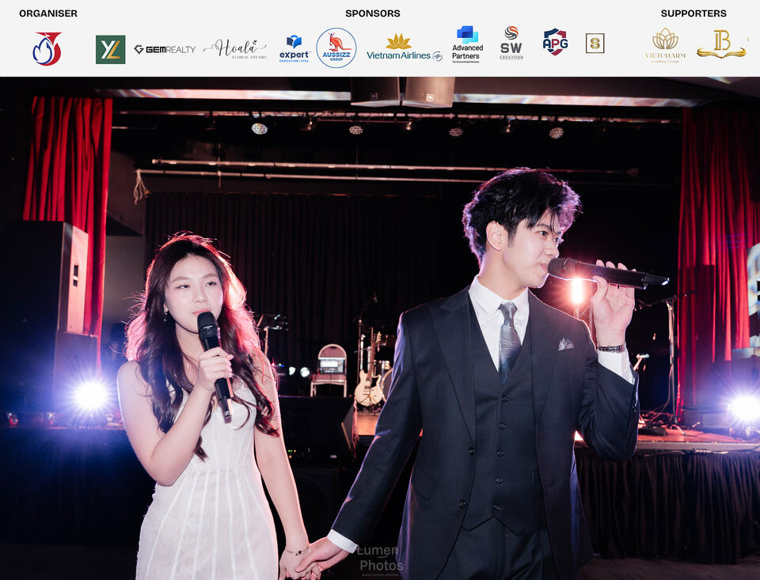Click the gold square S logo
760x580 pixels.
pyautogui.click(x=595, y=44)
